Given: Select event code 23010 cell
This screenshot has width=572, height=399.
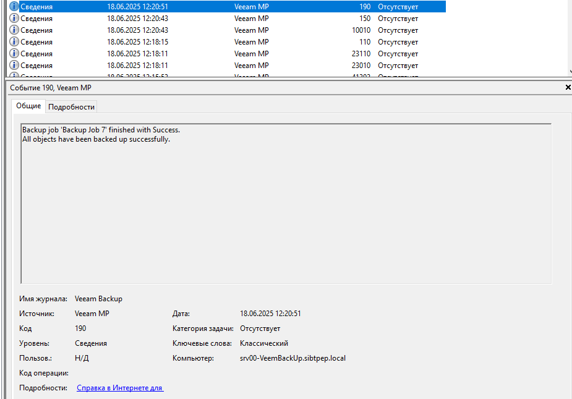Looking at the screenshot, I should 361,66.
